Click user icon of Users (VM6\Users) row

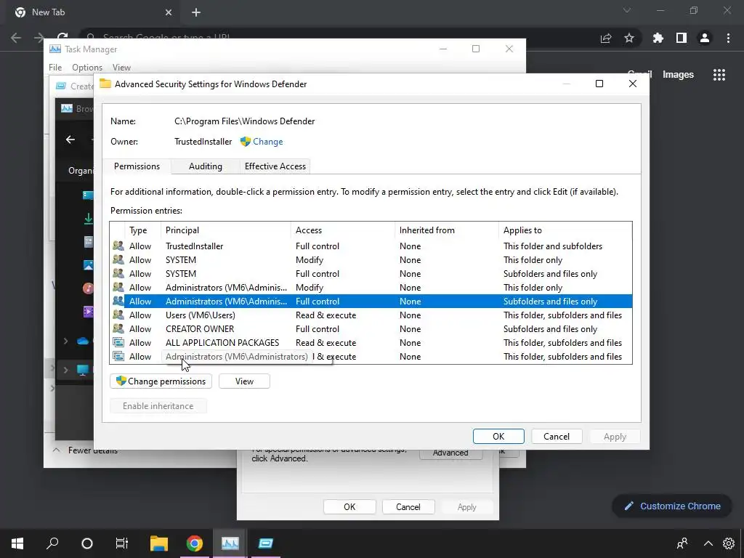[x=118, y=315]
